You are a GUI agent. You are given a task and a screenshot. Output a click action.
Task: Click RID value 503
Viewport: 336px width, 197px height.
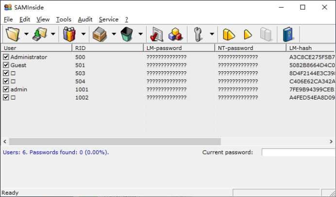point(80,73)
